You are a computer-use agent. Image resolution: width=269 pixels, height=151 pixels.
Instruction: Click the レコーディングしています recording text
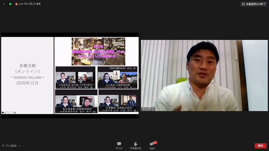tap(30, 4)
